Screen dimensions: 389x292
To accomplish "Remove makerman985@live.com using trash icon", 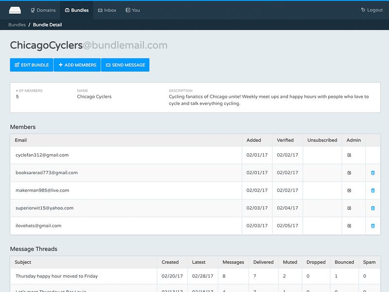I will pyautogui.click(x=373, y=191).
